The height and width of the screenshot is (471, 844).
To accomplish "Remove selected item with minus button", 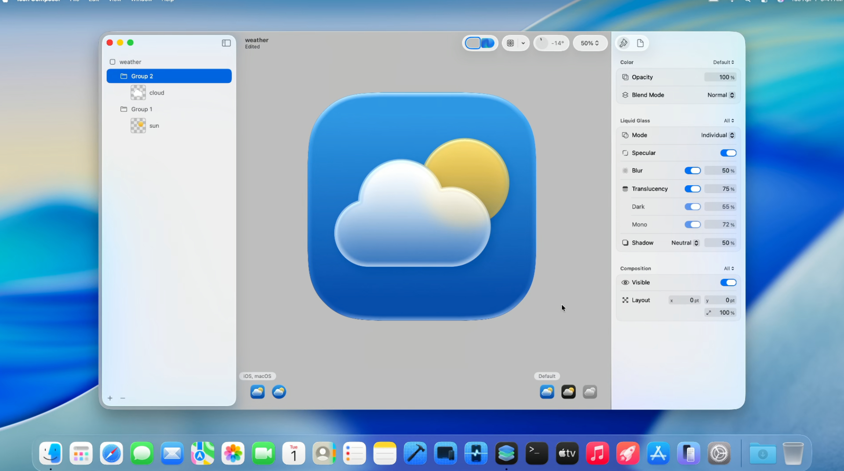I will tap(123, 398).
